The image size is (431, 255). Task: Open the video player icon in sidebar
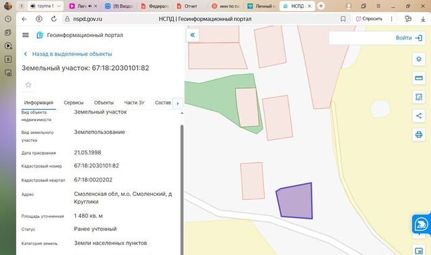point(8,46)
